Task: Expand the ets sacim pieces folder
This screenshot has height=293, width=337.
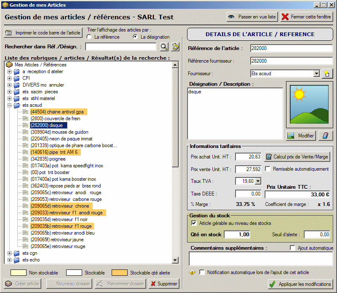Action: [9, 92]
